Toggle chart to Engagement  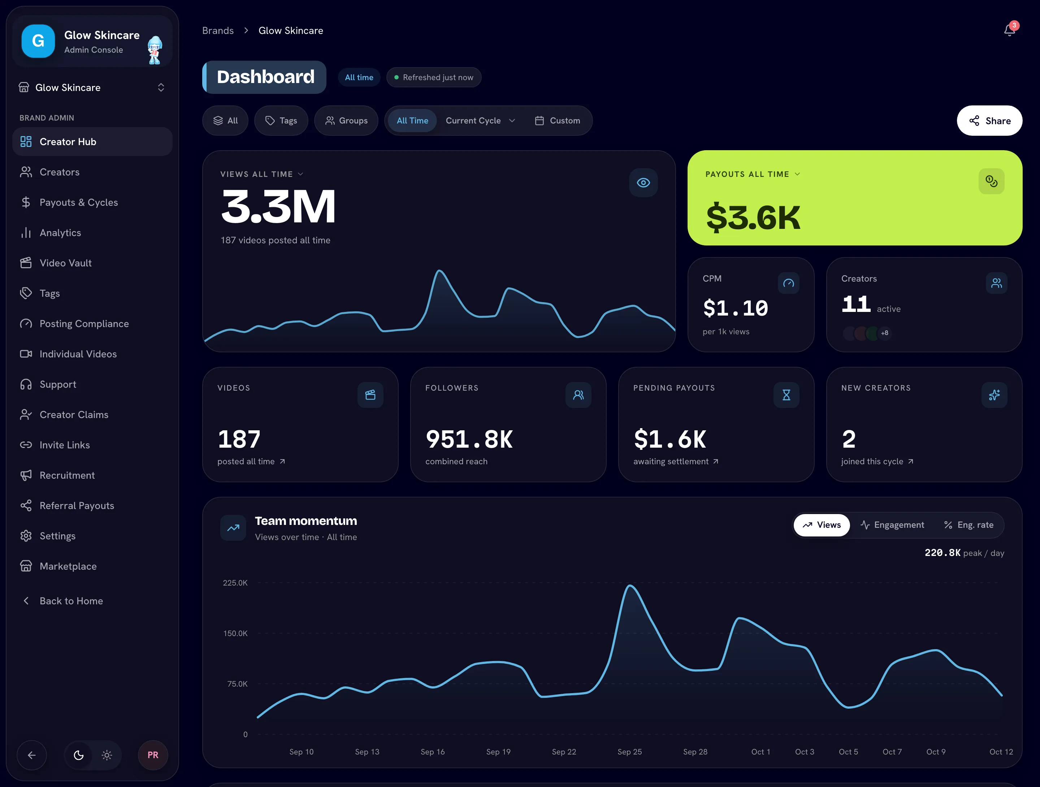[892, 525]
